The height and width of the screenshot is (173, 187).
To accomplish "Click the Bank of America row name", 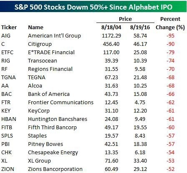I will point(49,94).
